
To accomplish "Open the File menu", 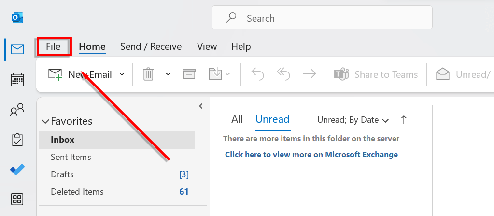I will (x=53, y=47).
